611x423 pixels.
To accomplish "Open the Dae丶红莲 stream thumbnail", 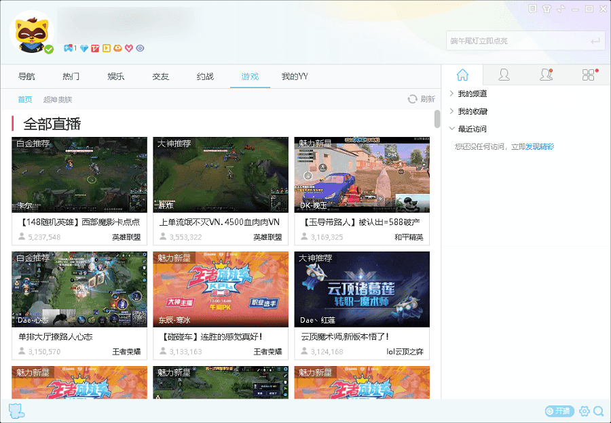I will (x=362, y=289).
